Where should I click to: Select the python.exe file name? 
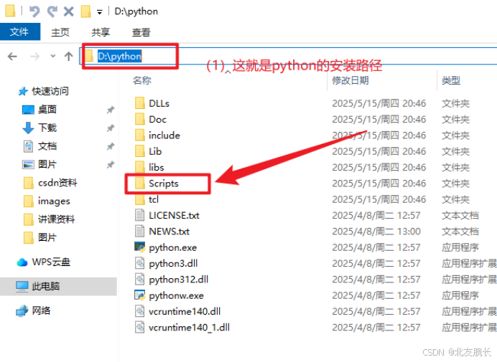click(173, 248)
